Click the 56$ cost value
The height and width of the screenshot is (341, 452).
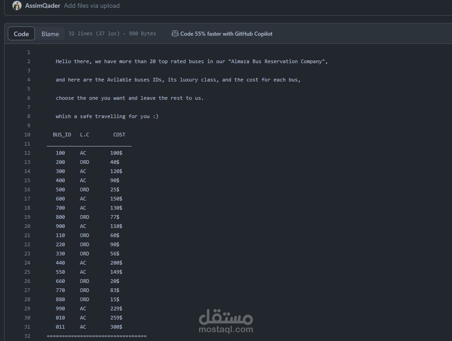click(x=115, y=254)
